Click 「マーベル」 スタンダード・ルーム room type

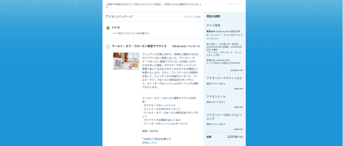[224, 52]
